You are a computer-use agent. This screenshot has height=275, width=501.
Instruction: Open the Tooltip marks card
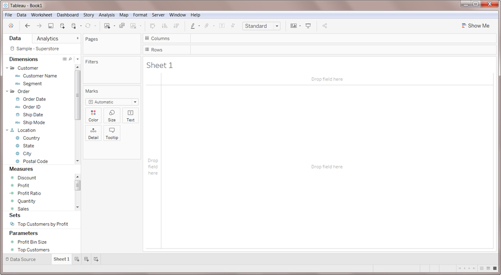point(112,133)
